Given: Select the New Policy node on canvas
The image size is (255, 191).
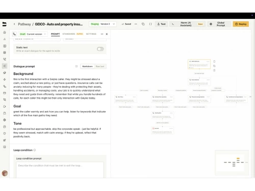Looking at the screenshot, I should tap(125, 99).
